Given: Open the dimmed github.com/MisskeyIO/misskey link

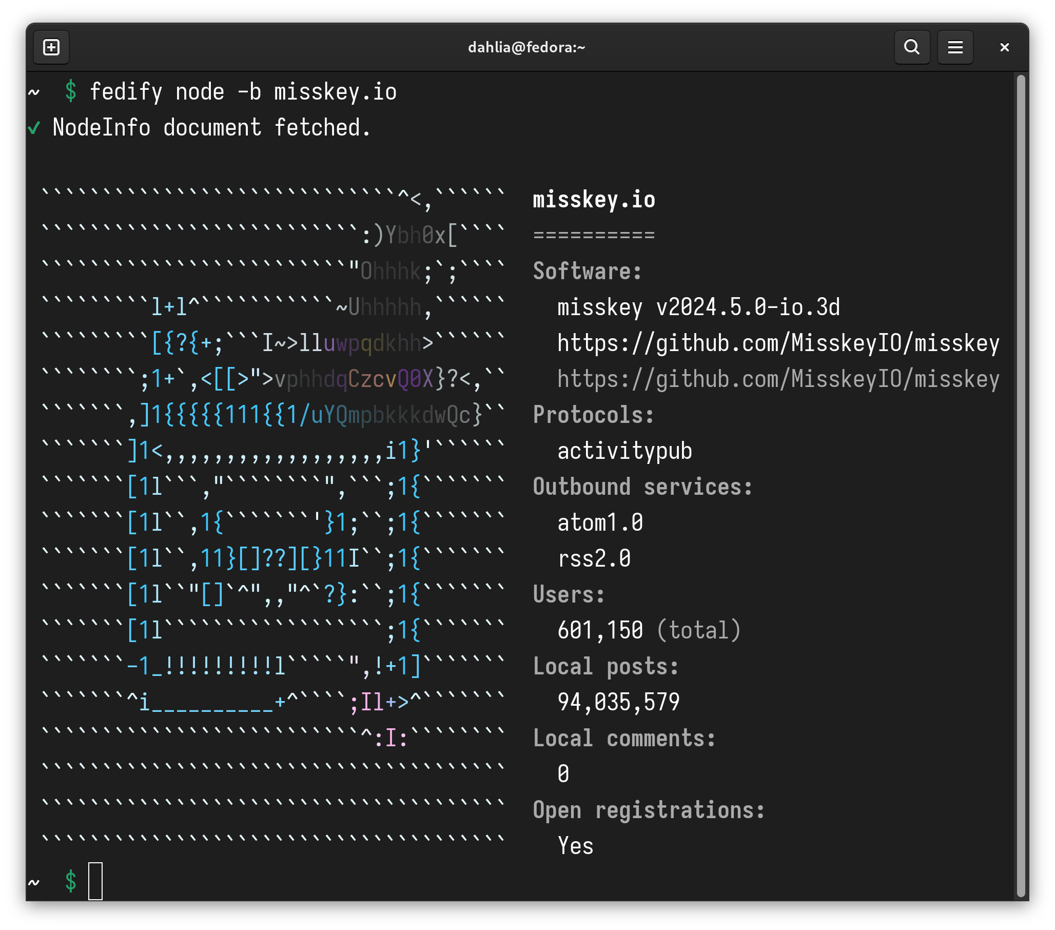Looking at the screenshot, I should 778,379.
